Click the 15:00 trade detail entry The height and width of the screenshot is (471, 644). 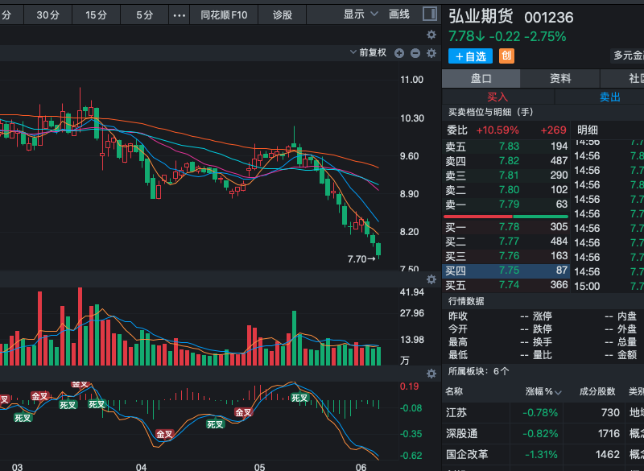[609, 286]
